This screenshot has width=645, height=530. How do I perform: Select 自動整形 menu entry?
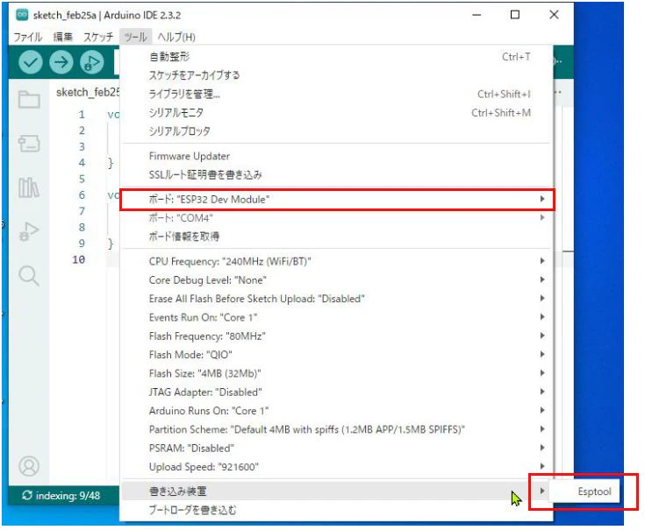pyautogui.click(x=337, y=57)
